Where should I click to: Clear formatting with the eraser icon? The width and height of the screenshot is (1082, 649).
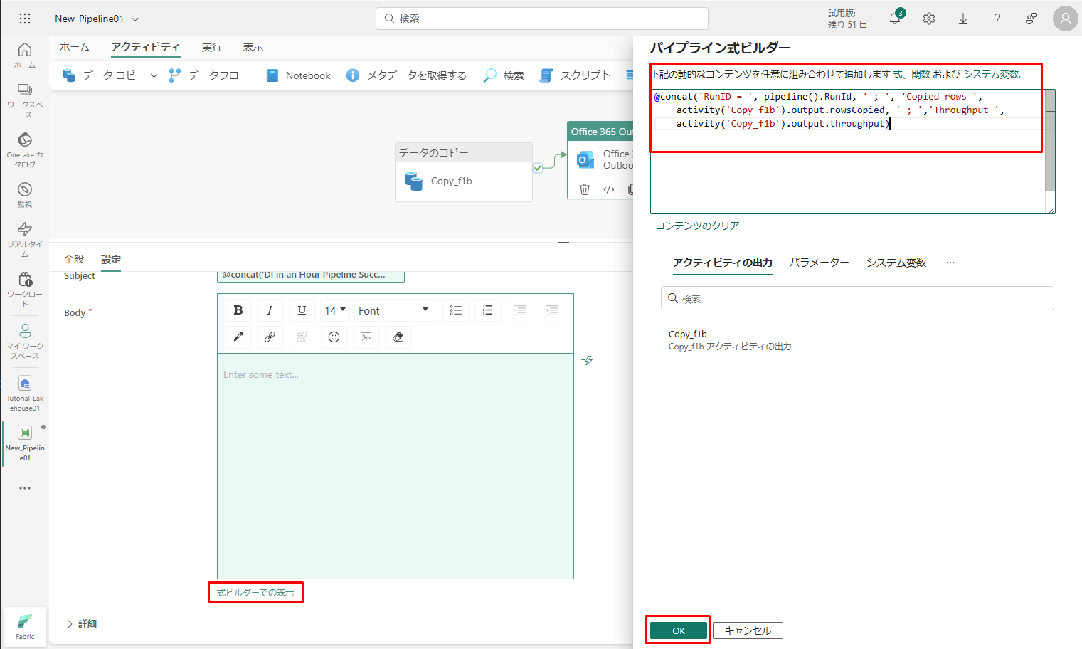coord(398,337)
